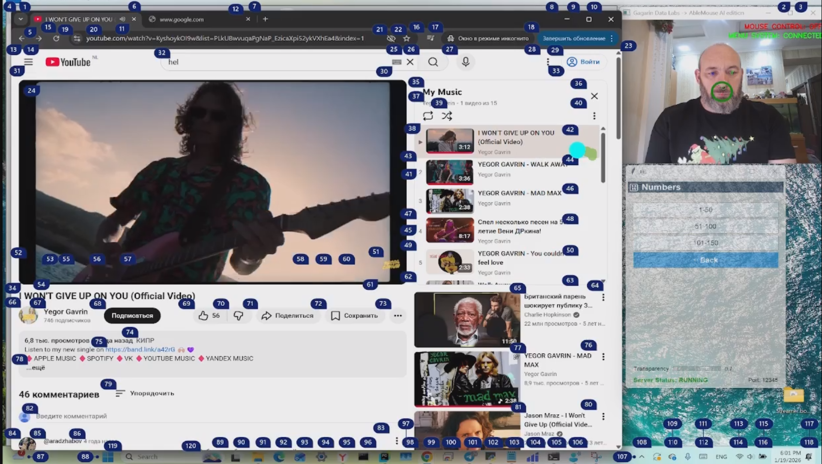Like the video with thumbs-up 56
822x464 pixels.
[x=210, y=315]
